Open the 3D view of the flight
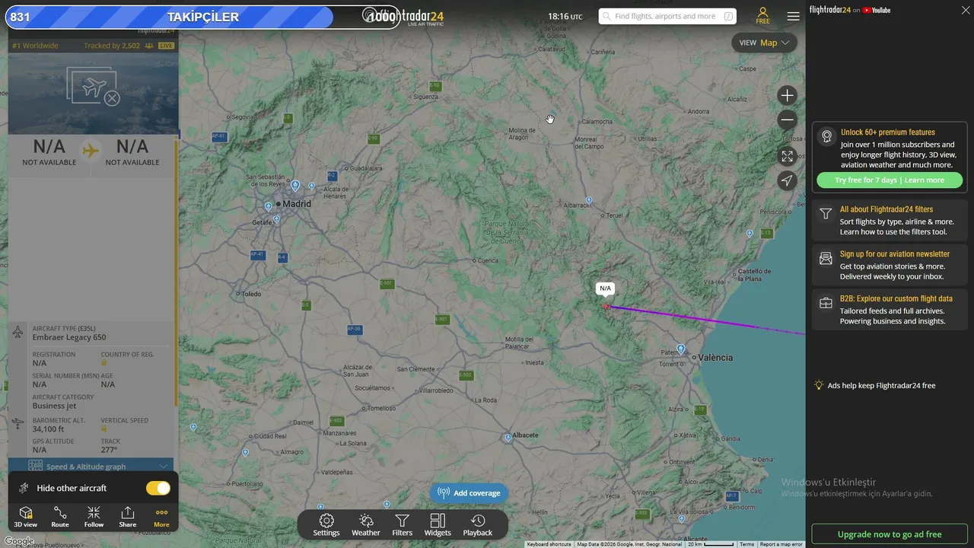Image resolution: width=974 pixels, height=548 pixels. click(25, 517)
